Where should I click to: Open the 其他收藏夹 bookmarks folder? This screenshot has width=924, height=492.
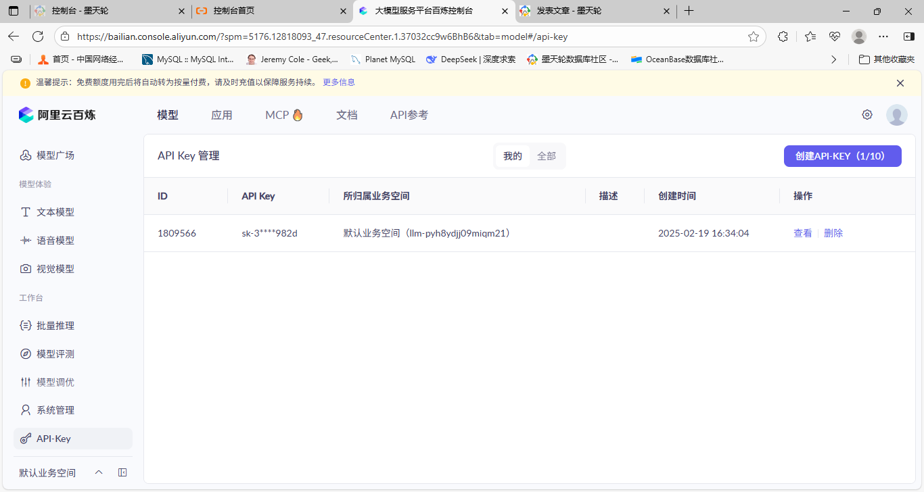(887, 59)
